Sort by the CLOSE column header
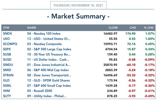Image resolution: width=156 pixels, height=100 pixels. pyautogui.click(x=113, y=28)
